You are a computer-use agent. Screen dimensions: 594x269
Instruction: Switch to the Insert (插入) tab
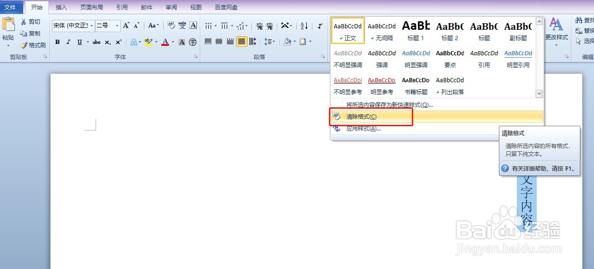pos(62,8)
